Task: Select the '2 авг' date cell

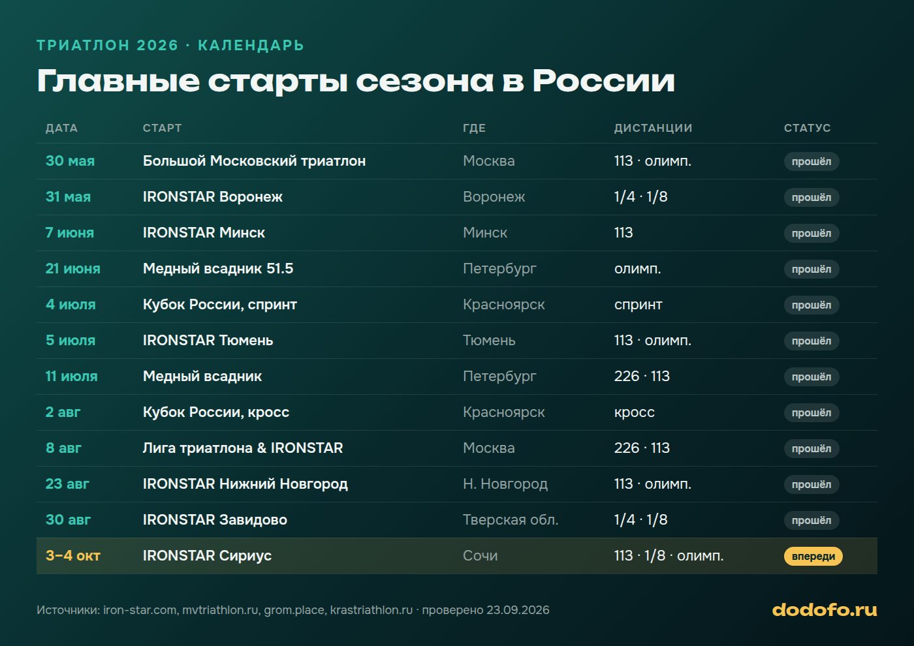Action: 63,412
